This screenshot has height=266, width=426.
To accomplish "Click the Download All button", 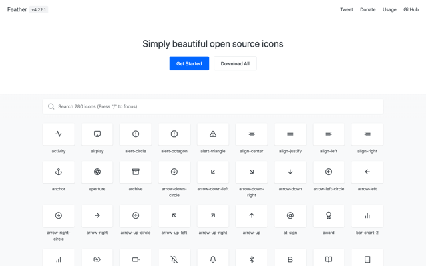I will tap(235, 64).
